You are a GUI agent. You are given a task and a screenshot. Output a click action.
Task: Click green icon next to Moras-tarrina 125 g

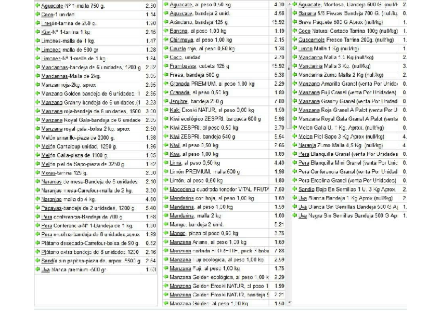[37, 172]
